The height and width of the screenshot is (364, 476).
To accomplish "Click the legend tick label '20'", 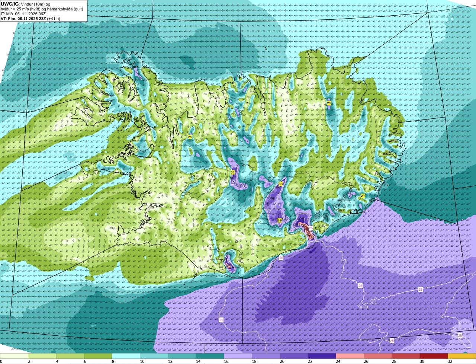I will coord(282,361).
